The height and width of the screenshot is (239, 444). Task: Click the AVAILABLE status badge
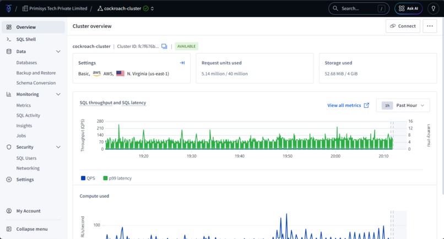tap(186, 46)
